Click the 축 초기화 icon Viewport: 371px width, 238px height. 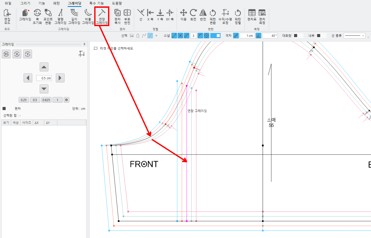click(x=37, y=17)
